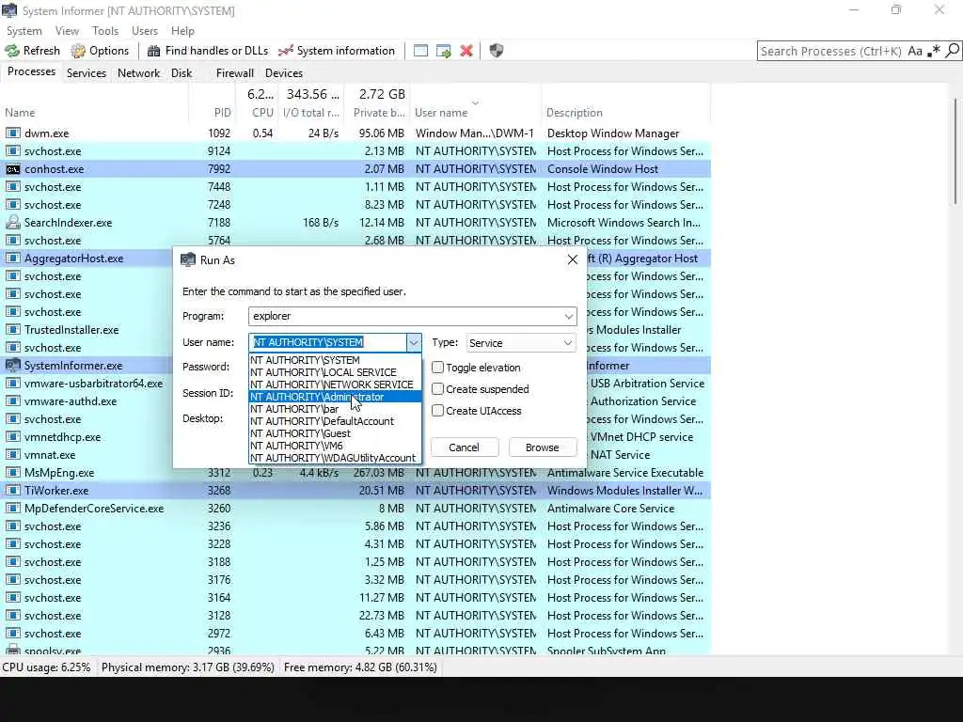The width and height of the screenshot is (963, 722).
Task: Open Find handles or DLLs
Action: pos(208,51)
